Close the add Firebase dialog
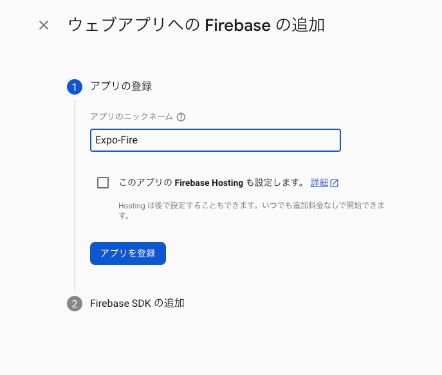 pos(44,26)
